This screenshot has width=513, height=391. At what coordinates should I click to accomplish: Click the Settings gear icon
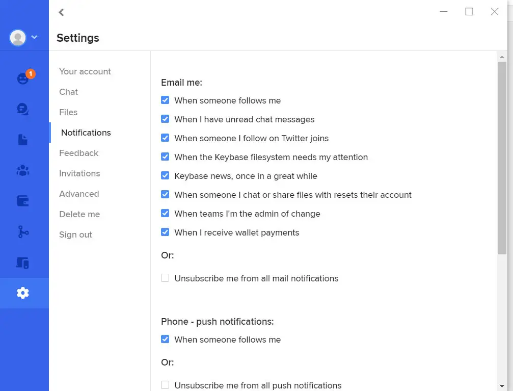coord(23,293)
